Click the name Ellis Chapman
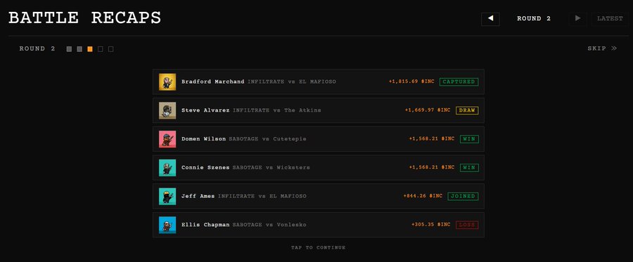This screenshot has width=633, height=262. click(x=205, y=225)
